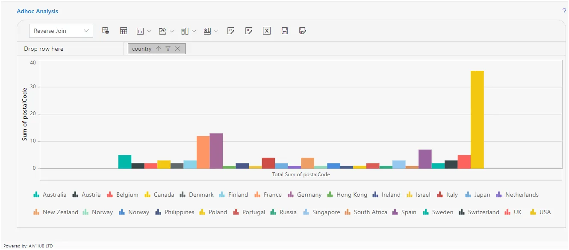Screen dimensions: 569x250
Task: Toggle the Singapore legend entry
Action: (321, 212)
